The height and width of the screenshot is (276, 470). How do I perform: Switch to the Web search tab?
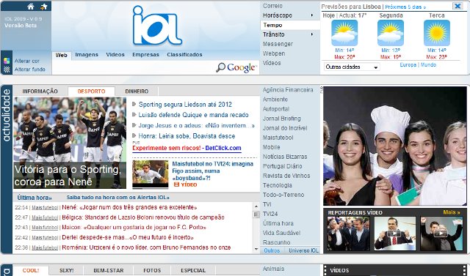pyautogui.click(x=62, y=55)
